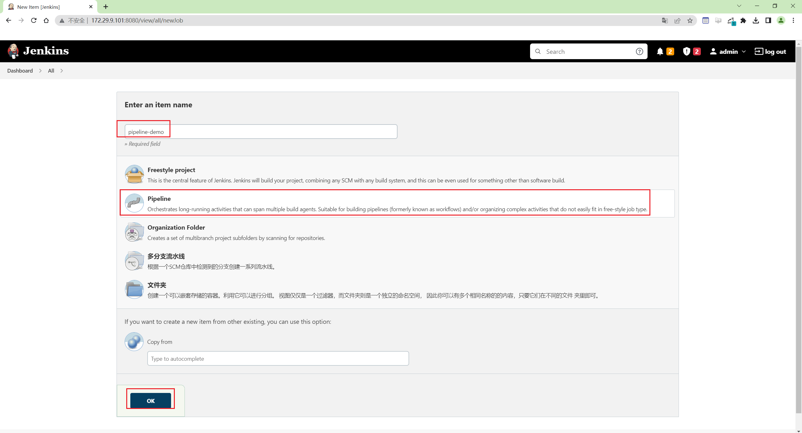Viewport: 802px width, 433px height.
Task: Focus the Jenkins Search box
Action: [589, 52]
